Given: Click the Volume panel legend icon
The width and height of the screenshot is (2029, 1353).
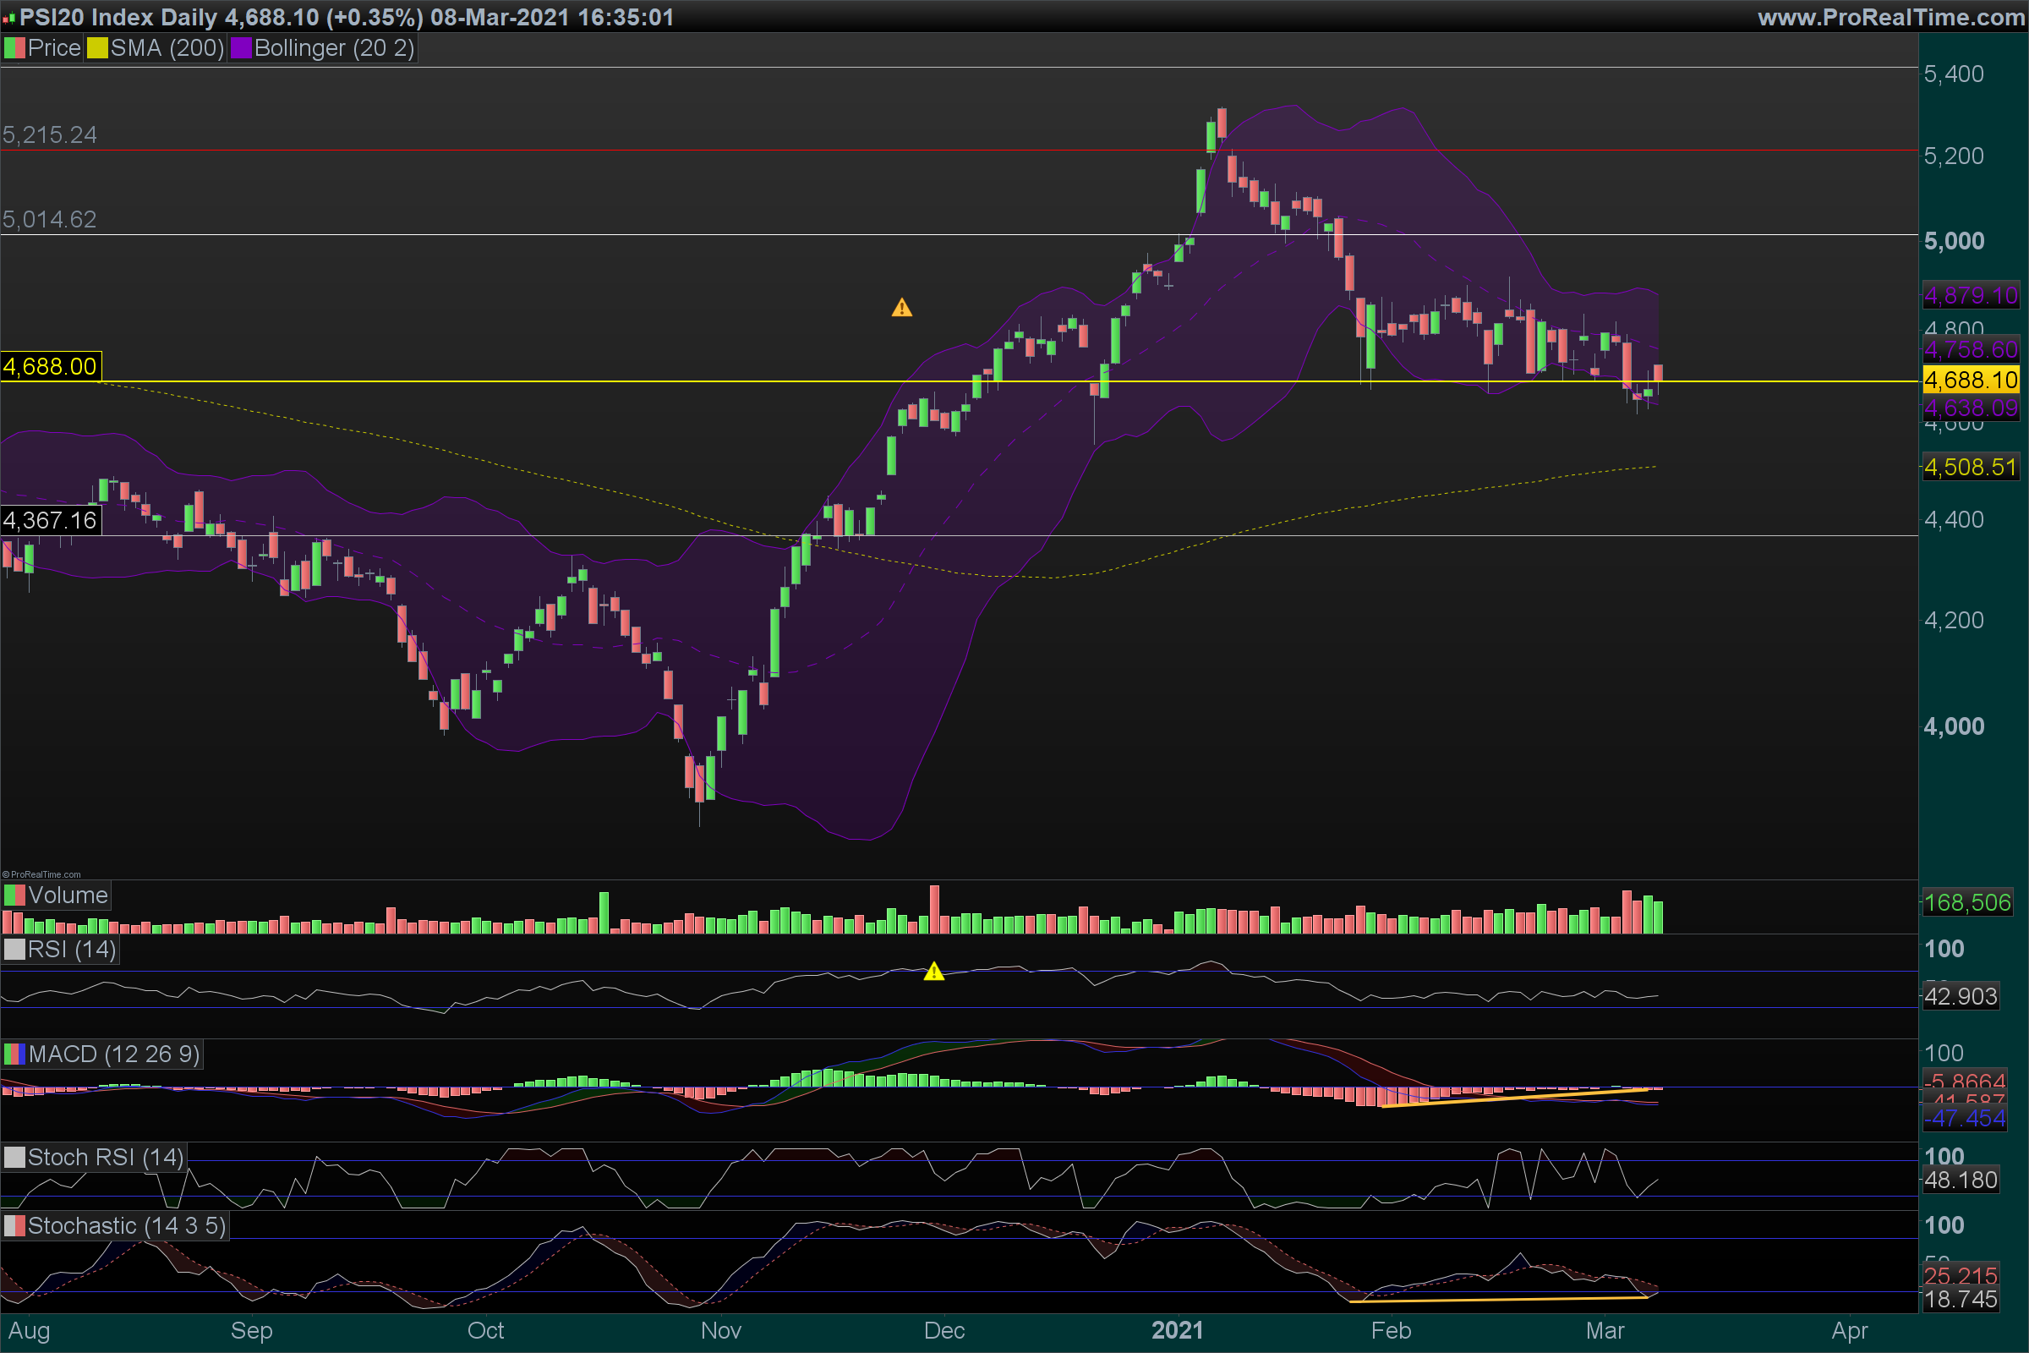Looking at the screenshot, I should (x=14, y=896).
